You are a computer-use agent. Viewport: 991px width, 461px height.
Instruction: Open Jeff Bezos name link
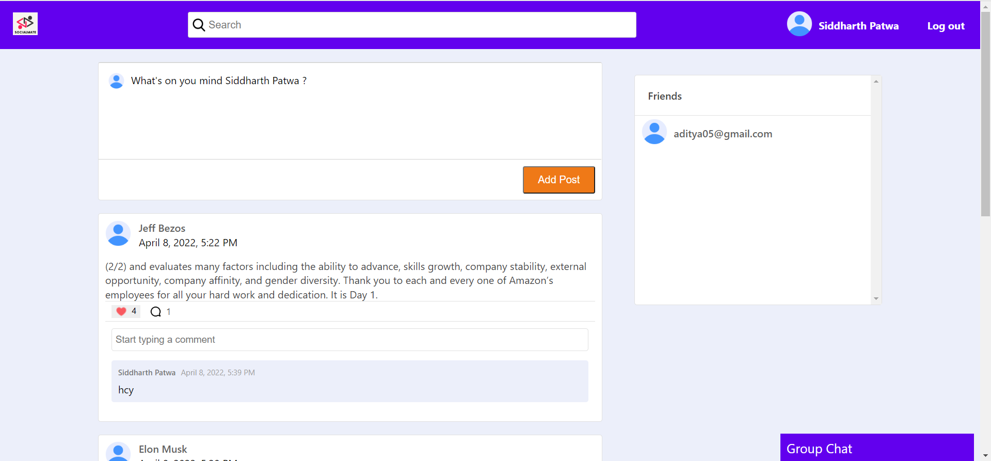coord(162,228)
